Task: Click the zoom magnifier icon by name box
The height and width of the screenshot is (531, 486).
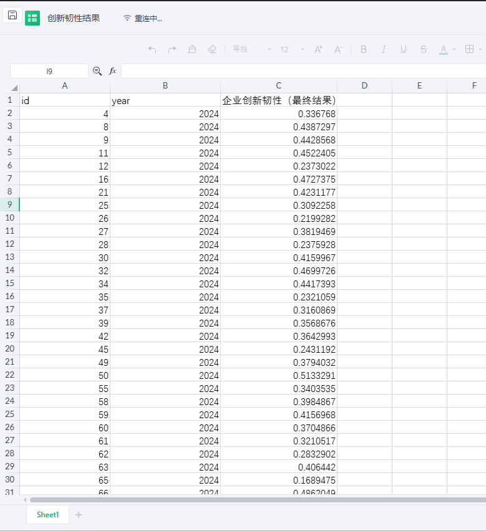Action: pos(97,71)
